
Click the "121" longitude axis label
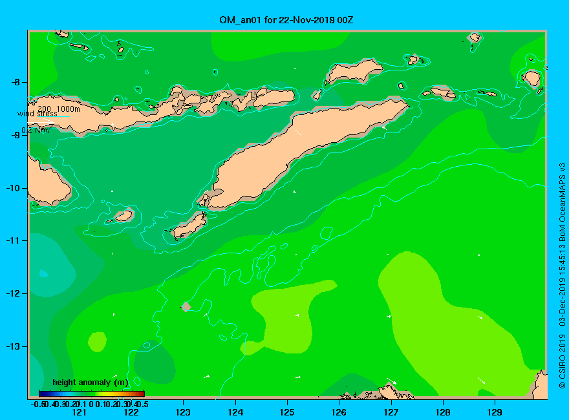[x=79, y=412]
